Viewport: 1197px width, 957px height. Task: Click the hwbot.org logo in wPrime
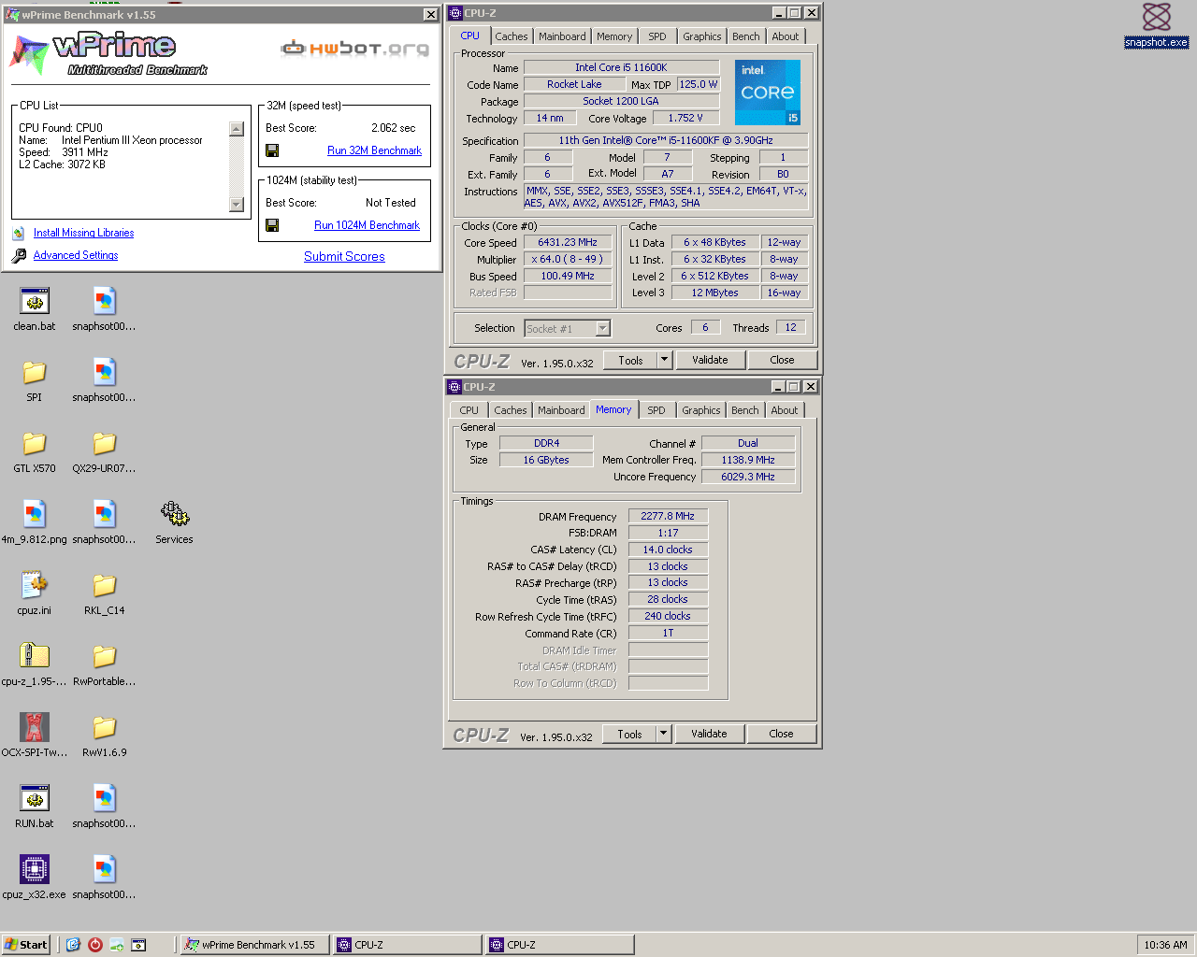(355, 48)
